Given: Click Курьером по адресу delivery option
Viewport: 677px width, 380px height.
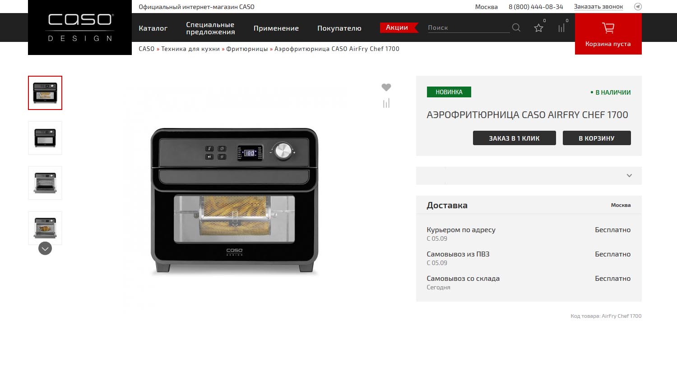Looking at the screenshot, I should pyautogui.click(x=461, y=230).
